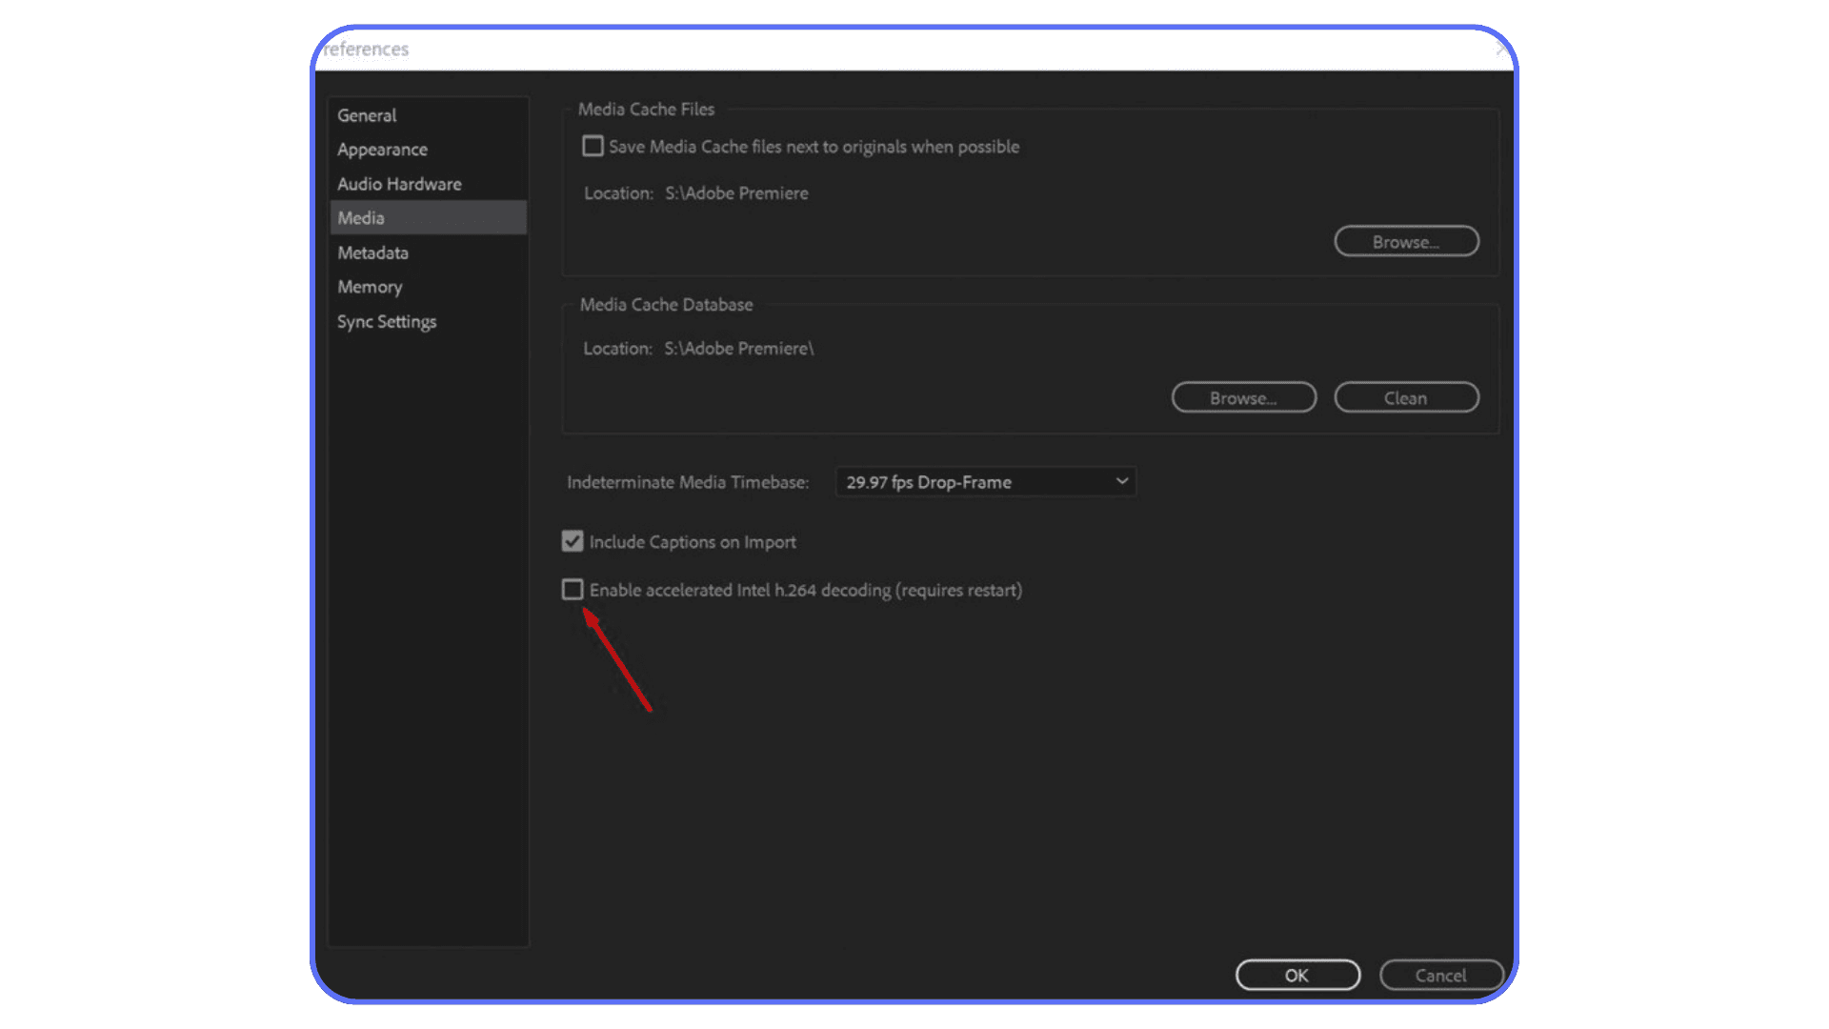Open the Appearance preferences section
This screenshot has width=1829, height=1029.
tap(382, 150)
